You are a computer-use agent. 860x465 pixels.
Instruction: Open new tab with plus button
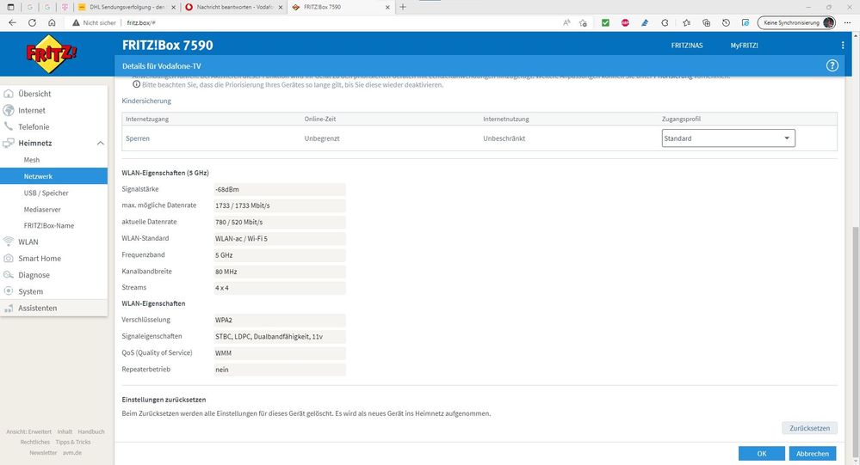tap(403, 7)
